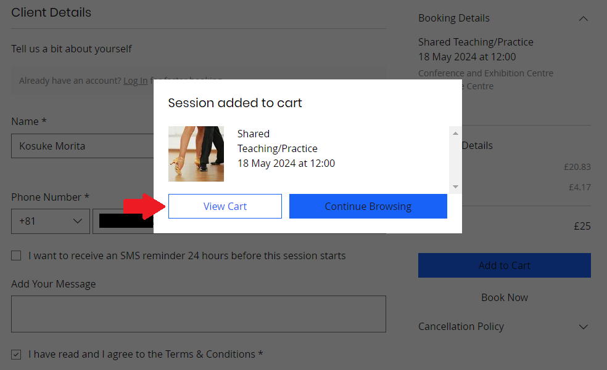
Task: Enable the SMS reminder checkbox
Action: [x=16, y=255]
